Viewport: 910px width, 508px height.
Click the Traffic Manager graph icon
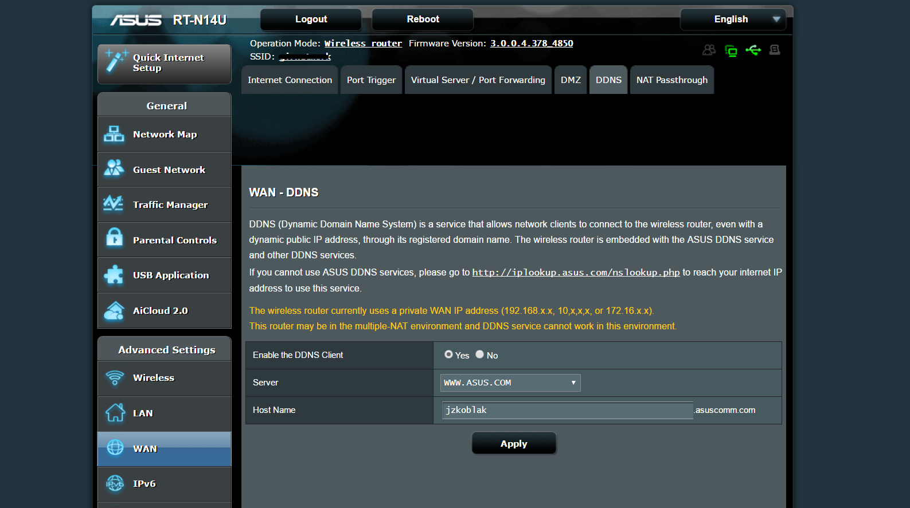coord(114,204)
